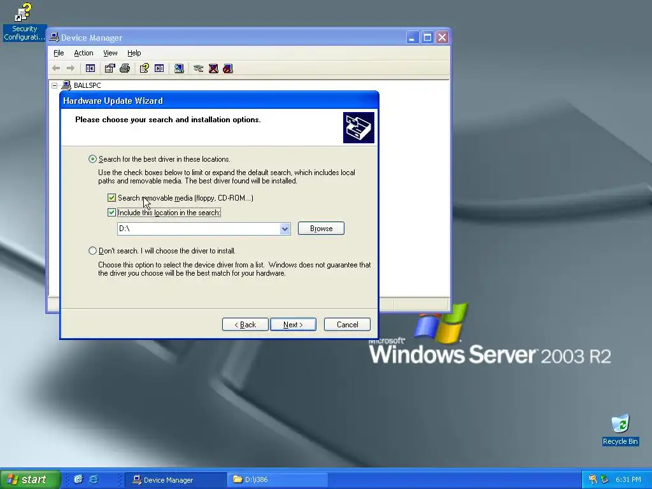Click the Back button in the wizard
Screen dimensions: 652x489
coord(245,324)
